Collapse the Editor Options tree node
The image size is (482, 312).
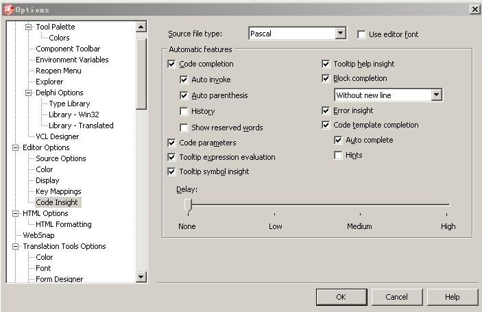pos(16,147)
